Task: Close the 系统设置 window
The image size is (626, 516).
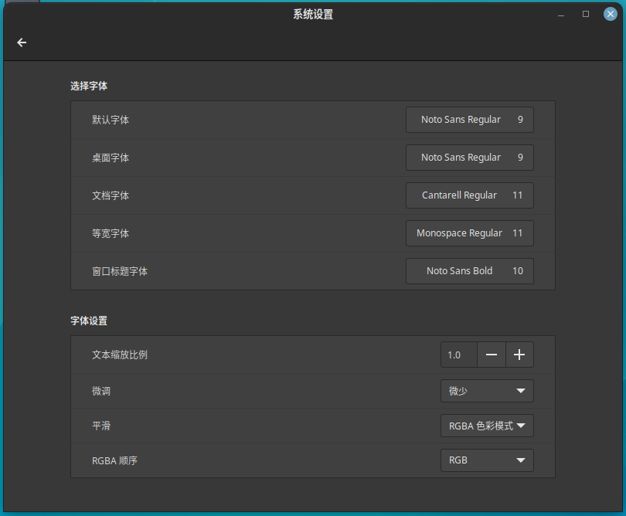Action: pyautogui.click(x=610, y=14)
